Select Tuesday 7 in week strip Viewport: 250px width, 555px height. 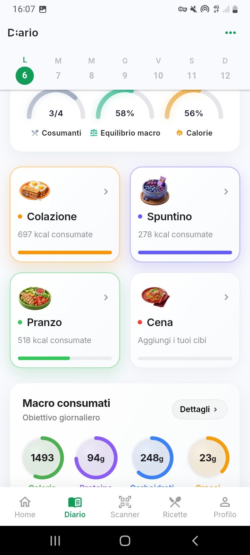click(58, 69)
